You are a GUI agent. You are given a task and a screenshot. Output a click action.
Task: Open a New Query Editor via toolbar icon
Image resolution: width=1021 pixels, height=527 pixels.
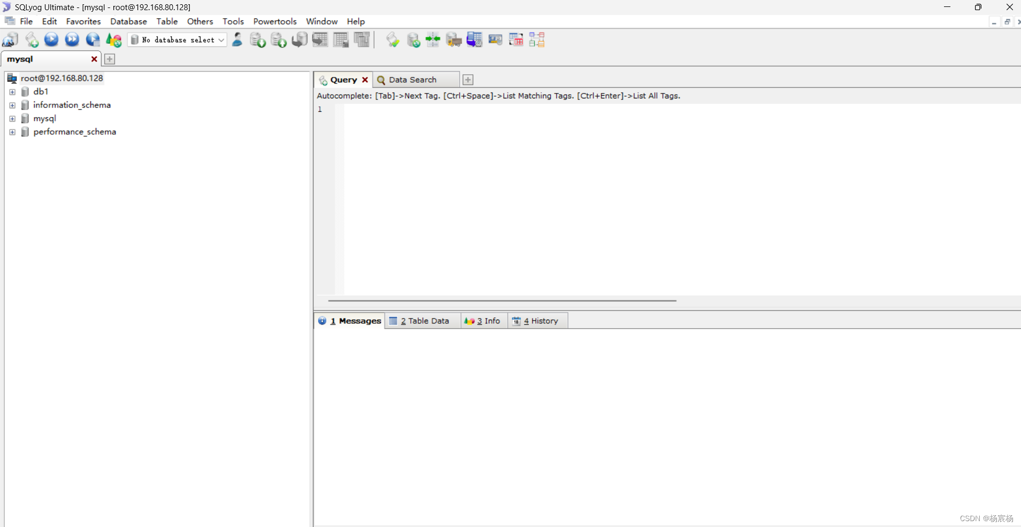[x=32, y=40]
